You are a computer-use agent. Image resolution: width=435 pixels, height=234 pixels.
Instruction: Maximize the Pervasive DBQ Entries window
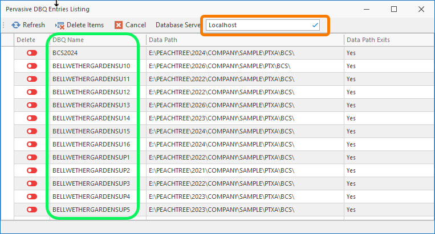point(394,9)
